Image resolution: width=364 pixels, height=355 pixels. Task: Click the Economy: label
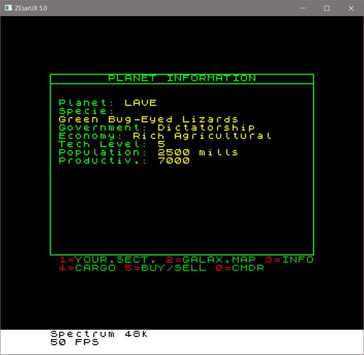point(90,136)
